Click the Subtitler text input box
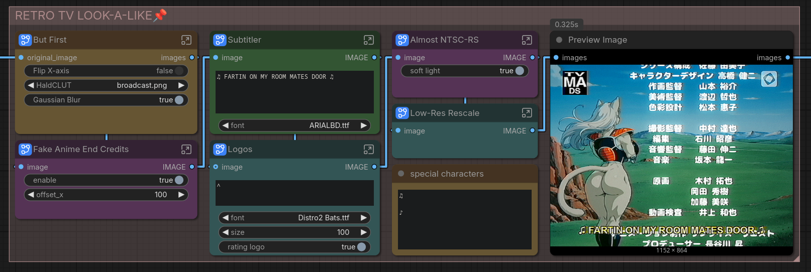This screenshot has width=811, height=272. coord(294,92)
